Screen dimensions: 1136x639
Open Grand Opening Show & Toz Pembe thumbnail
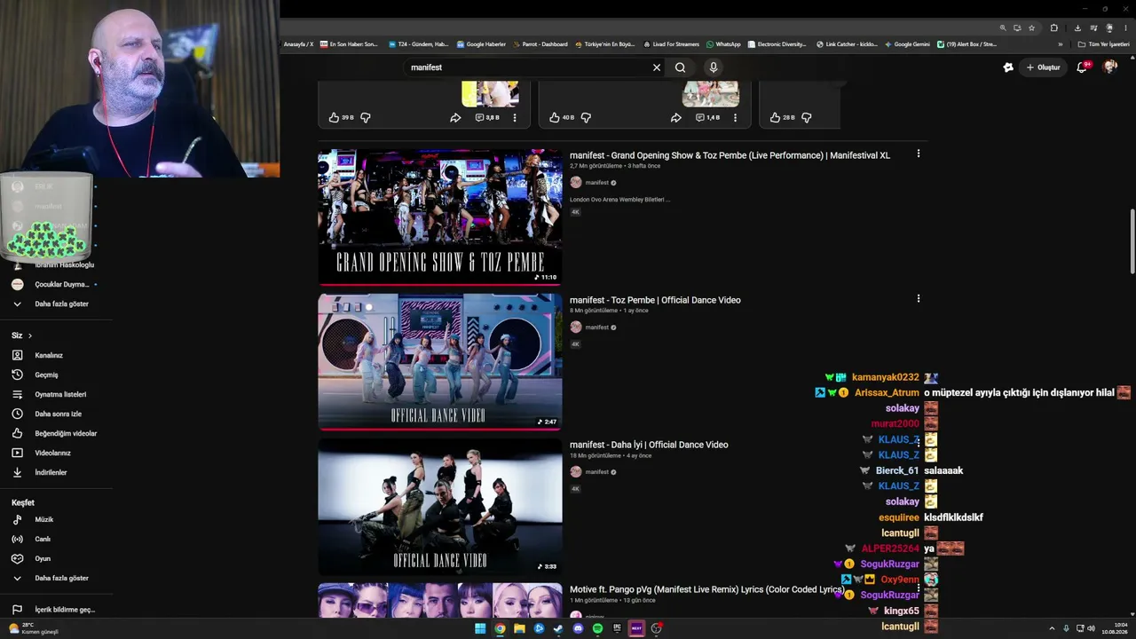pos(440,217)
